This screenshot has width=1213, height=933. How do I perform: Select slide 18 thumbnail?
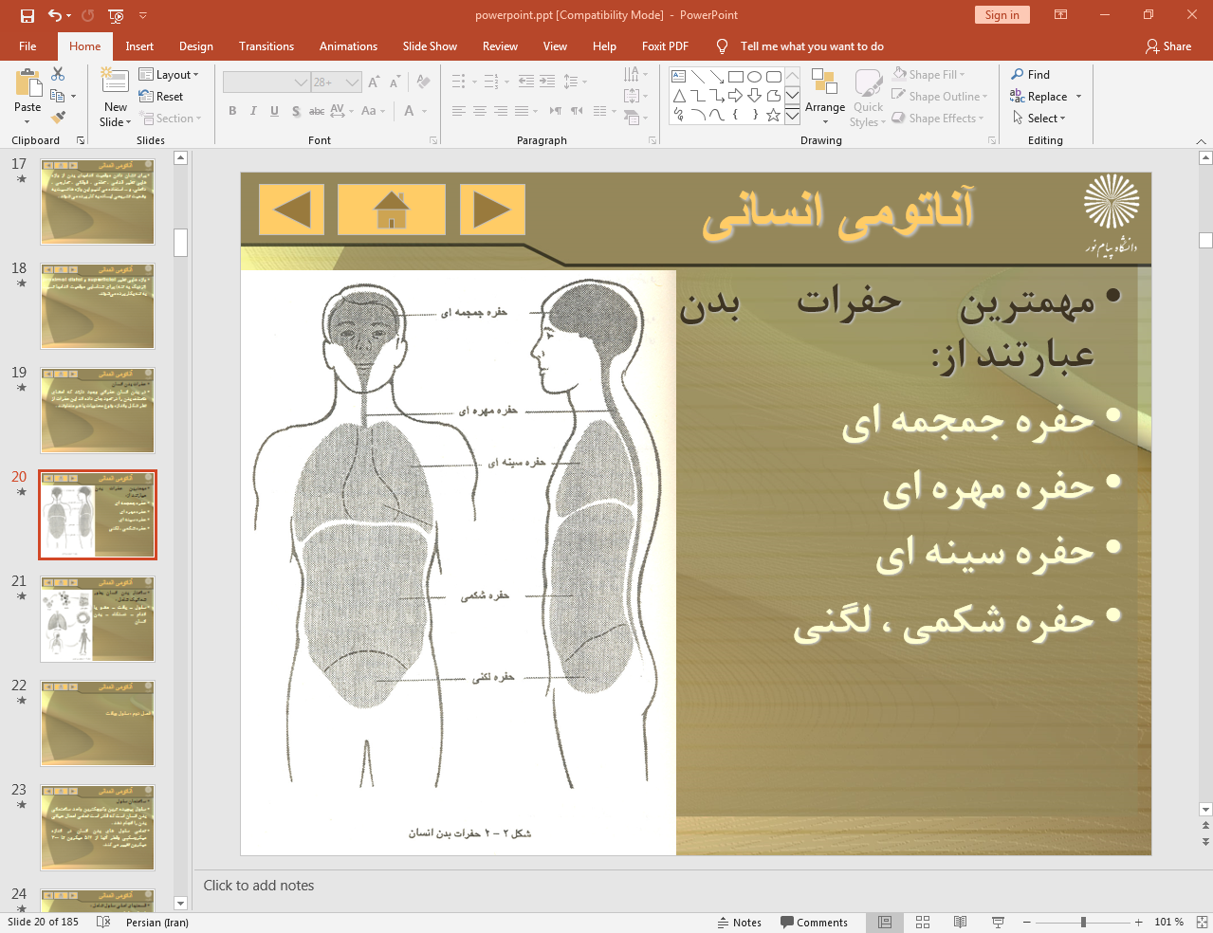[98, 306]
